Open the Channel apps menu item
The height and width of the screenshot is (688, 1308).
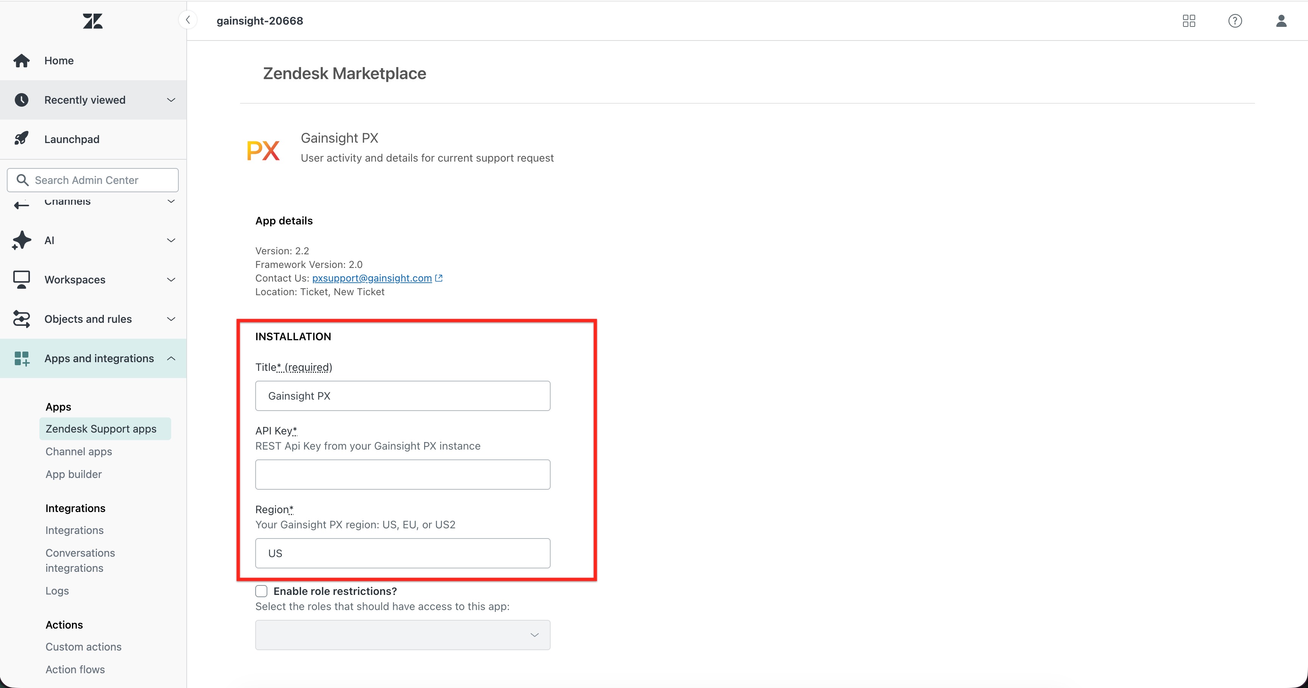click(x=78, y=451)
